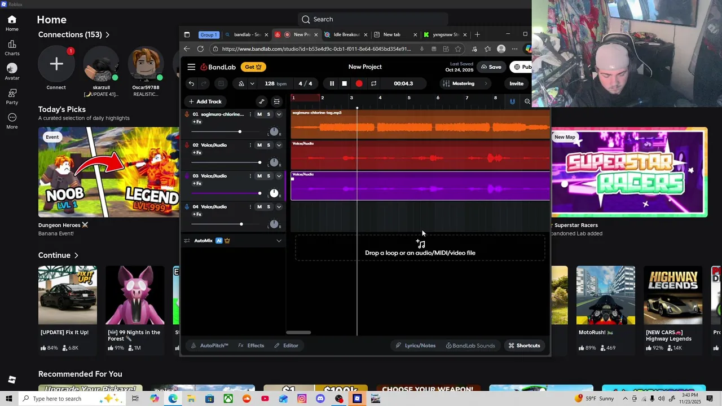
Task: Toggle the blue magnet snap icon
Action: (x=512, y=101)
